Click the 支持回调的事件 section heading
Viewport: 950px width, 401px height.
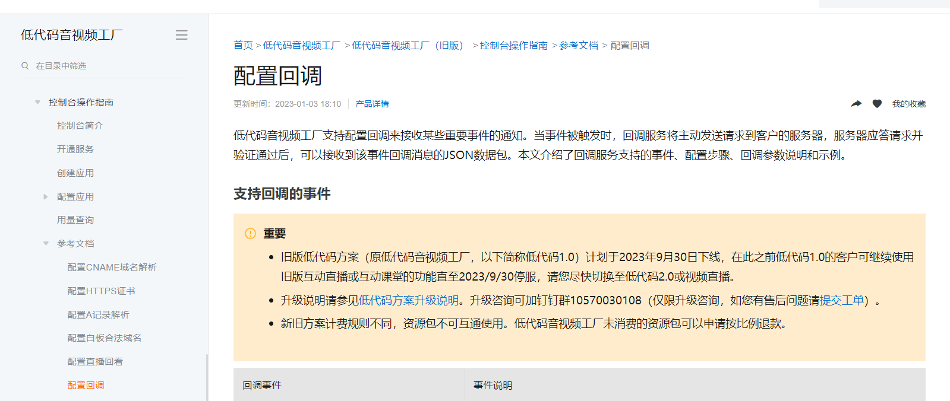click(282, 194)
